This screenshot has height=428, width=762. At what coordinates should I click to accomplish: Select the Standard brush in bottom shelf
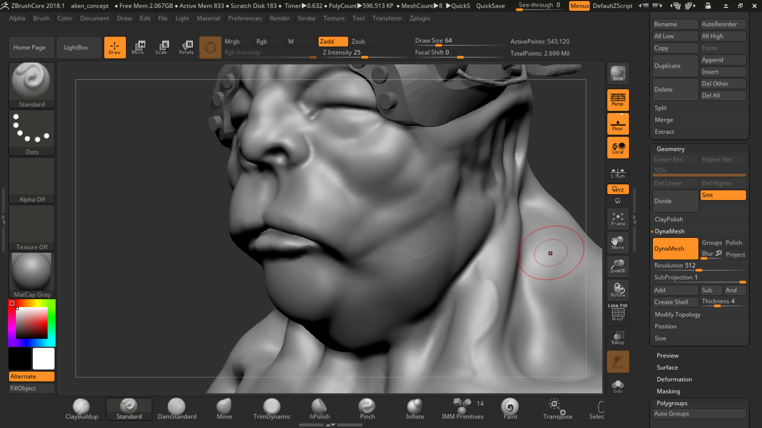click(129, 409)
